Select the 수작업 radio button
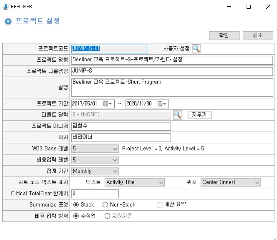Image resolution: width=277 pixels, height=240 pixels. coord(76,216)
